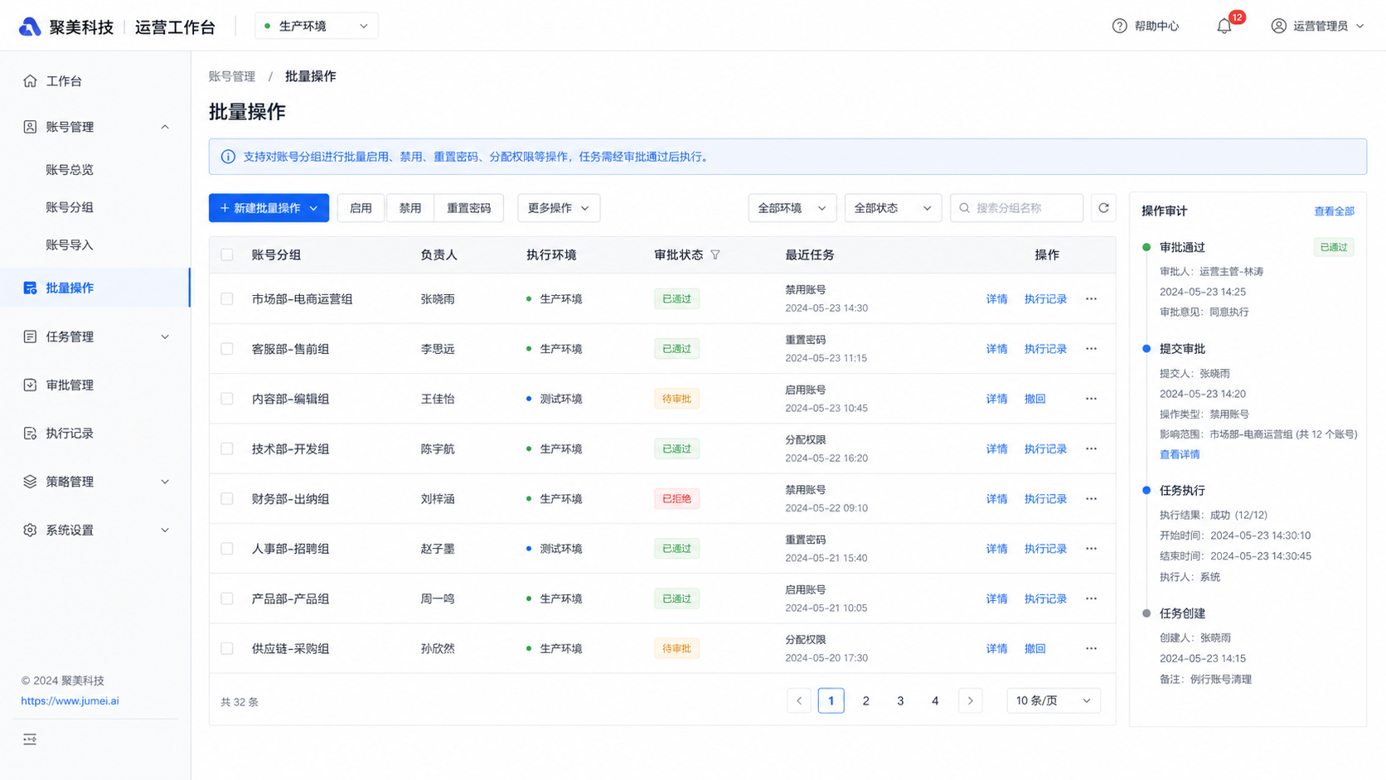The height and width of the screenshot is (780, 1386).
Task: Open more actions for 客服部-售前组 row
Action: [1091, 349]
